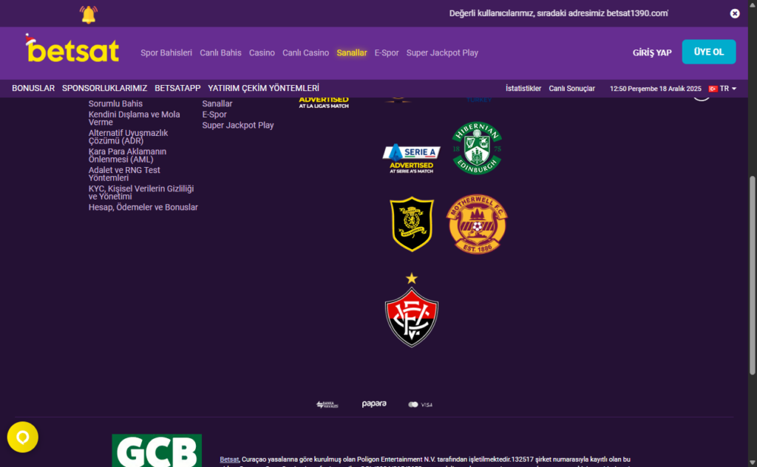The height and width of the screenshot is (467, 757).
Task: Click the Papara payment logo
Action: pyautogui.click(x=374, y=404)
